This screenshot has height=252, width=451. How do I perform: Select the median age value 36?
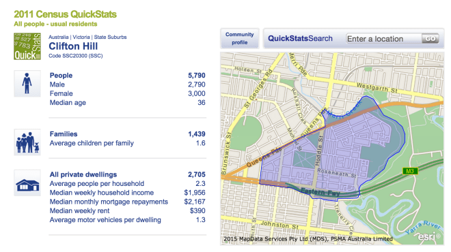(x=202, y=103)
